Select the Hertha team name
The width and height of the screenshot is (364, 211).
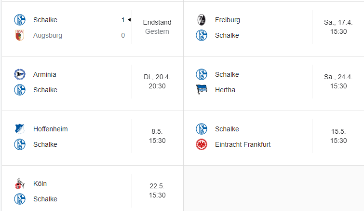(x=225, y=90)
